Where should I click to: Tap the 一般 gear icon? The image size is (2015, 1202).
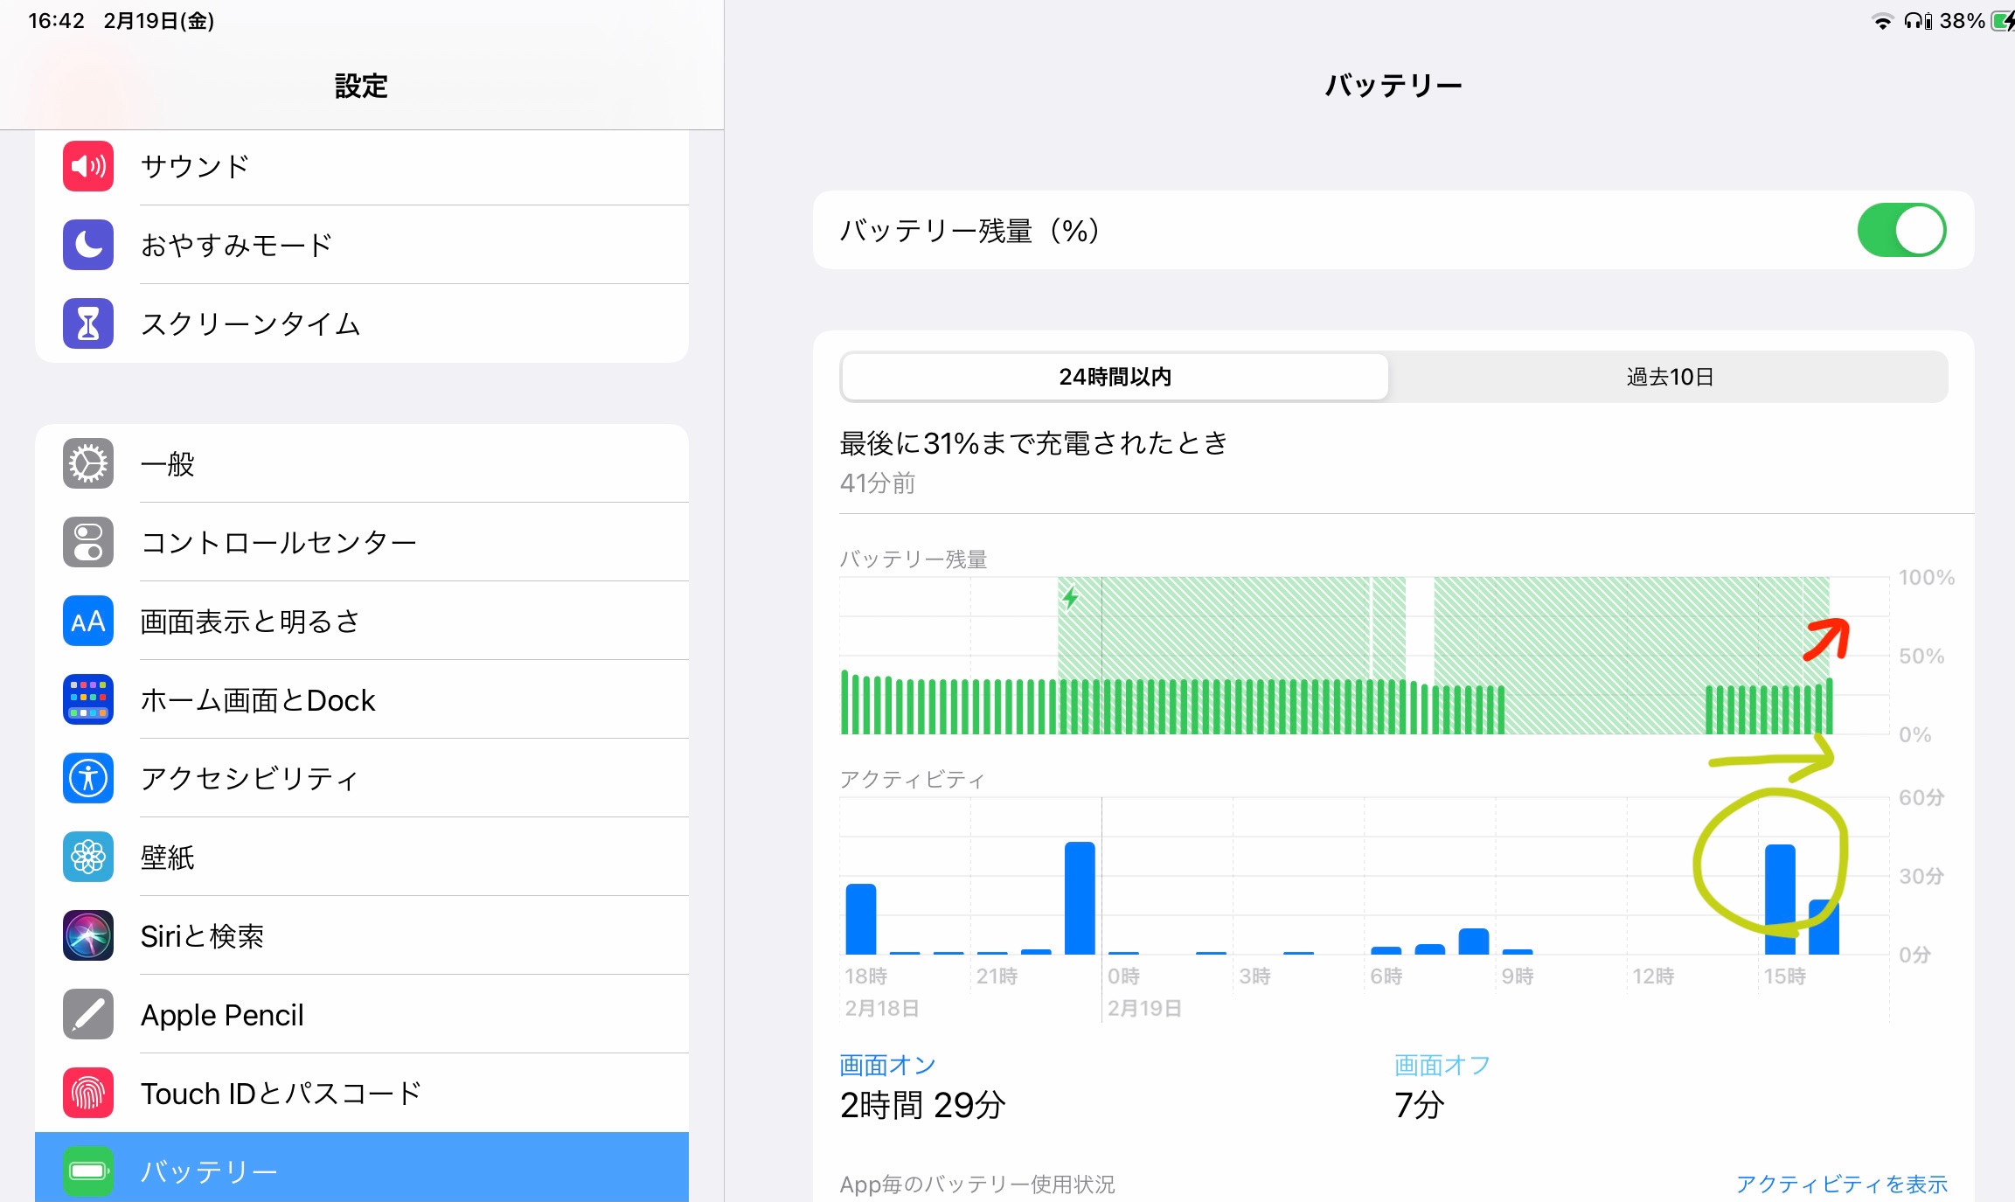click(88, 463)
